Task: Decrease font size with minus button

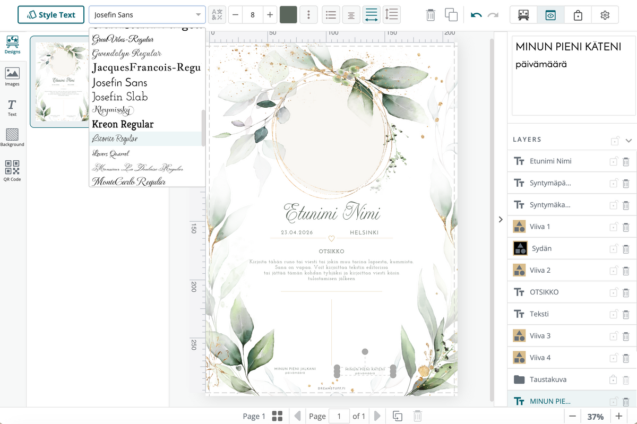Action: click(236, 15)
